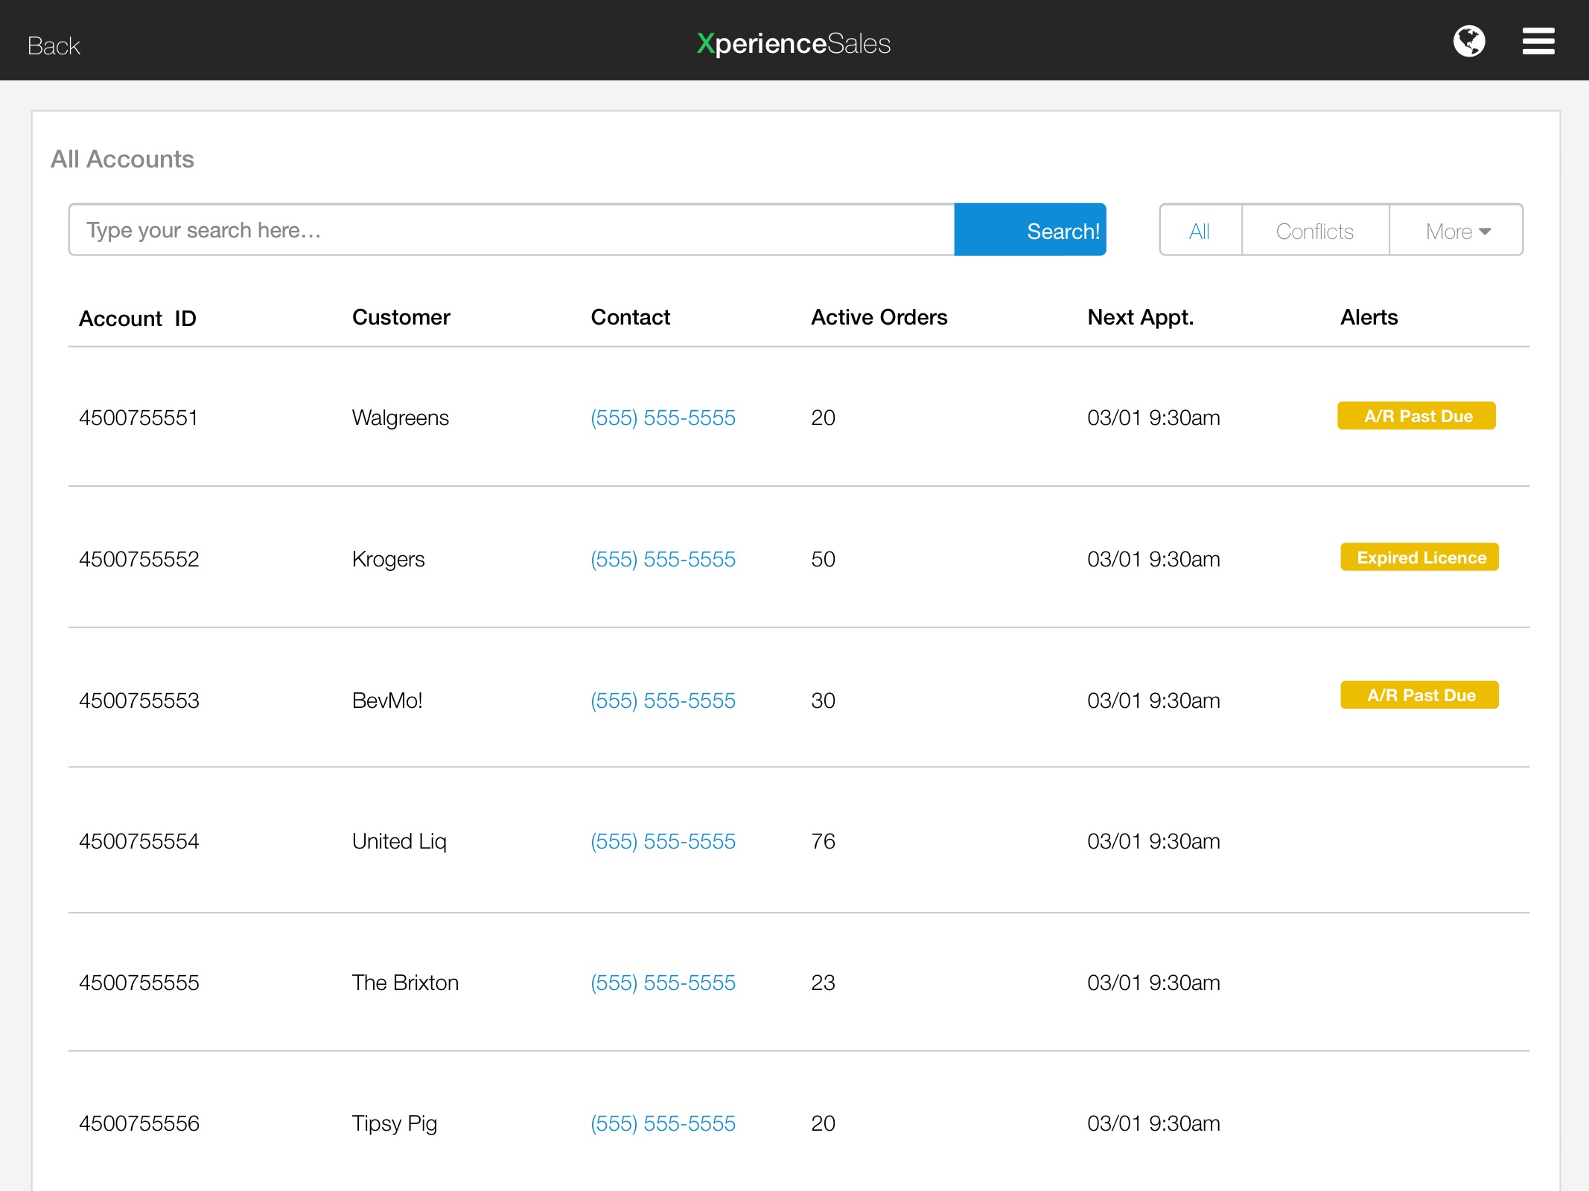Select the All filter tab

point(1200,231)
